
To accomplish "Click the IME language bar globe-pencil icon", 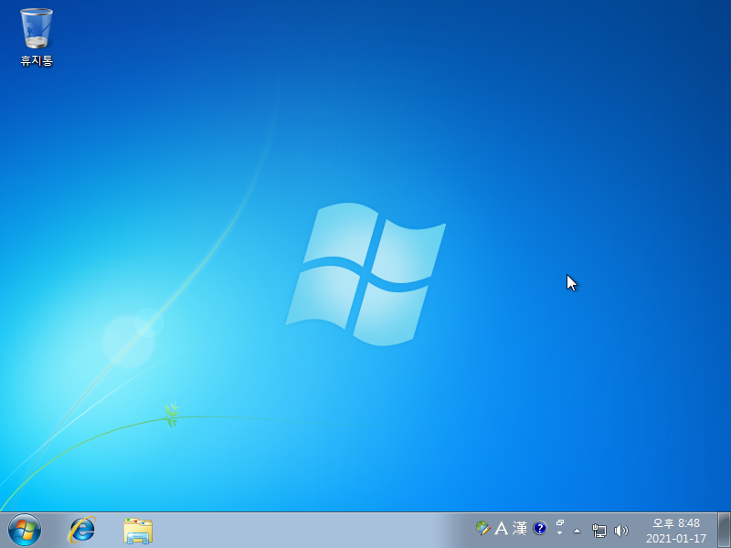I will click(x=482, y=528).
